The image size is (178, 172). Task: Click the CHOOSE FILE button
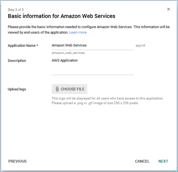click(69, 89)
